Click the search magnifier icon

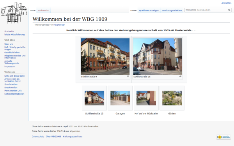[x=229, y=10]
